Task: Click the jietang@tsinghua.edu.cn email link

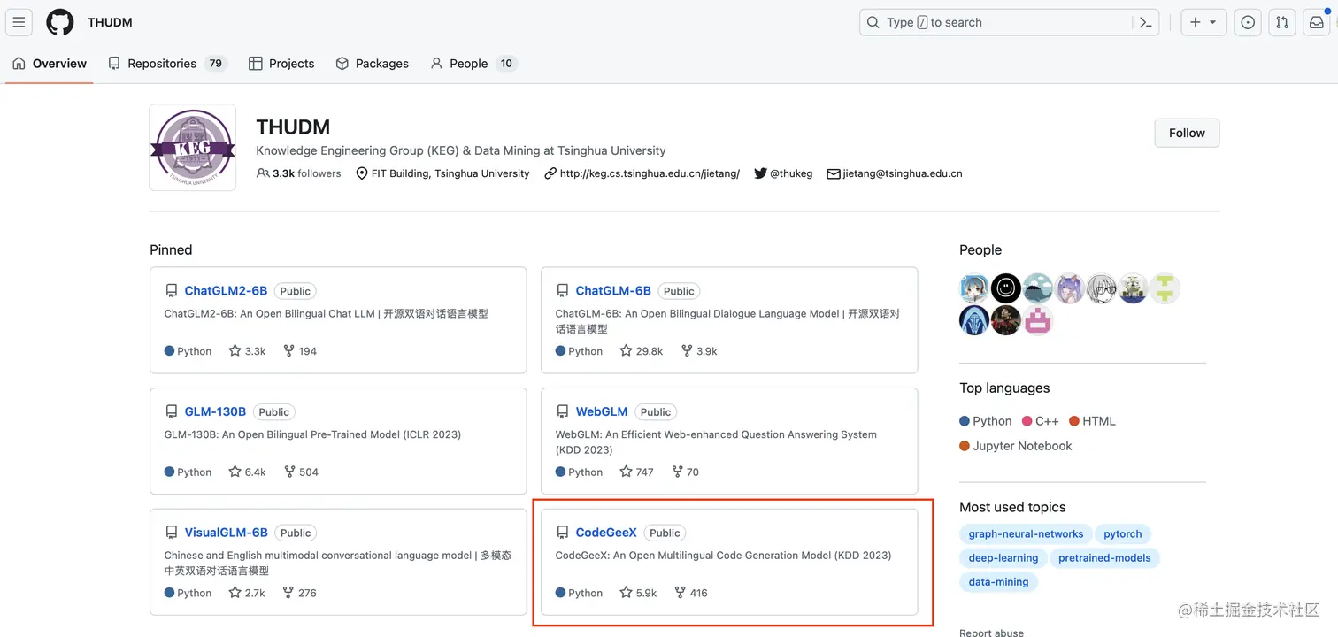Action: coord(903,173)
